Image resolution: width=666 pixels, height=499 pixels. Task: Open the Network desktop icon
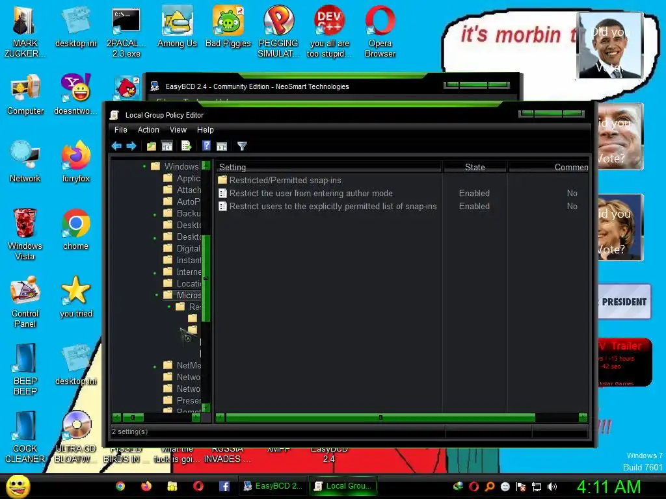[x=25, y=162]
